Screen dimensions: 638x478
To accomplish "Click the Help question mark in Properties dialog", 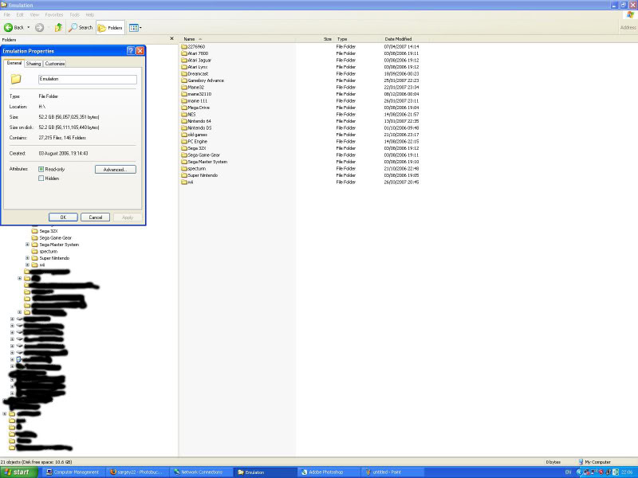I will click(130, 50).
